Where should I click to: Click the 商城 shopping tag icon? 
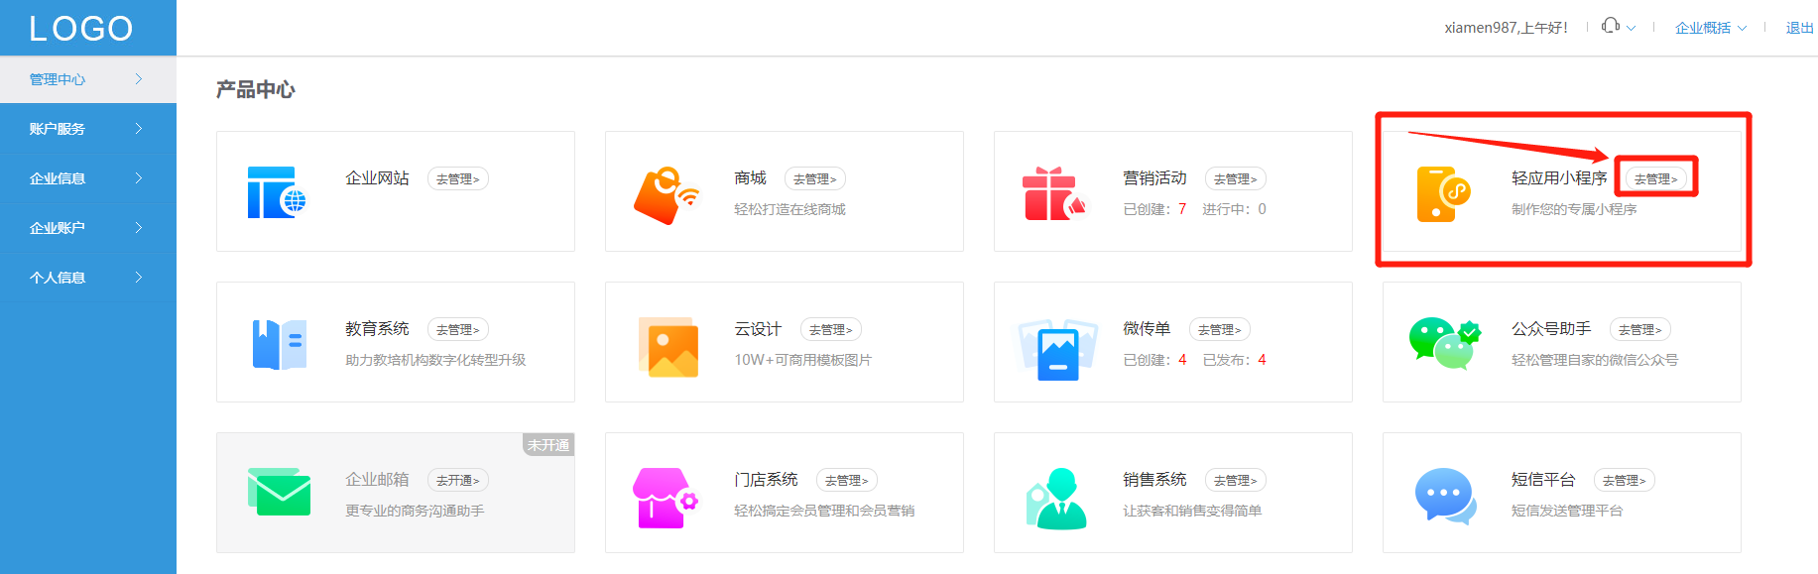tap(666, 195)
